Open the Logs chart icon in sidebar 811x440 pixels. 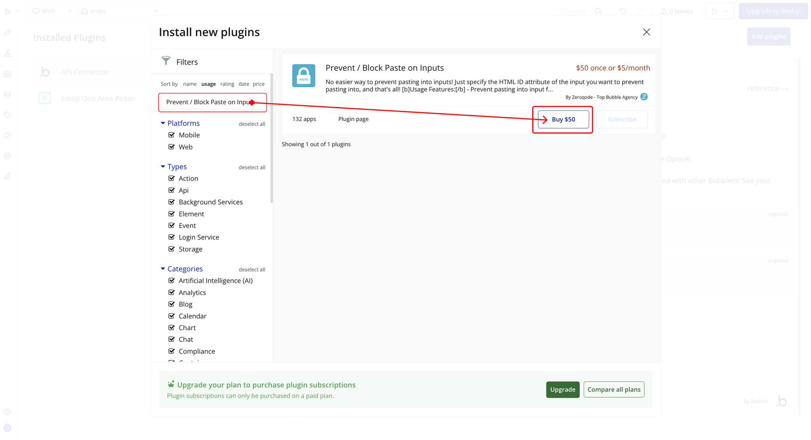pos(8,176)
